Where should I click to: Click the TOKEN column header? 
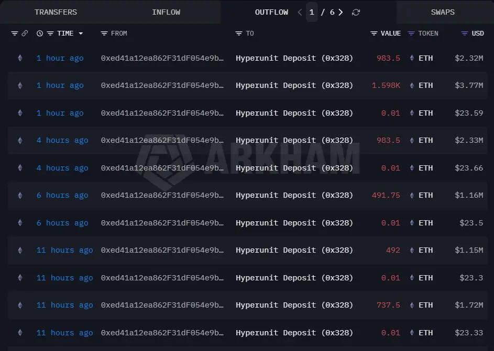click(428, 33)
